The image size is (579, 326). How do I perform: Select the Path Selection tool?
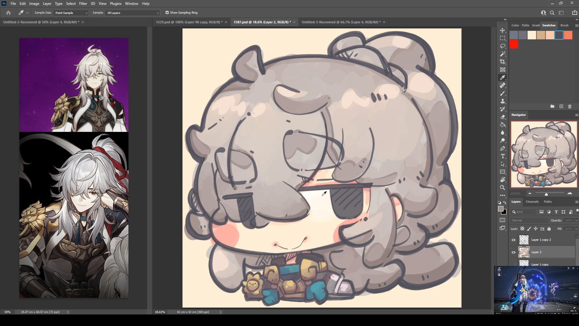[x=502, y=164]
